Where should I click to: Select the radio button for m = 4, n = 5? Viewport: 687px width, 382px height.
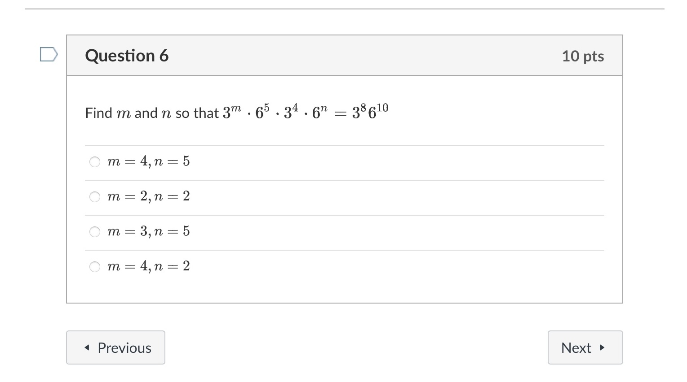pos(95,161)
